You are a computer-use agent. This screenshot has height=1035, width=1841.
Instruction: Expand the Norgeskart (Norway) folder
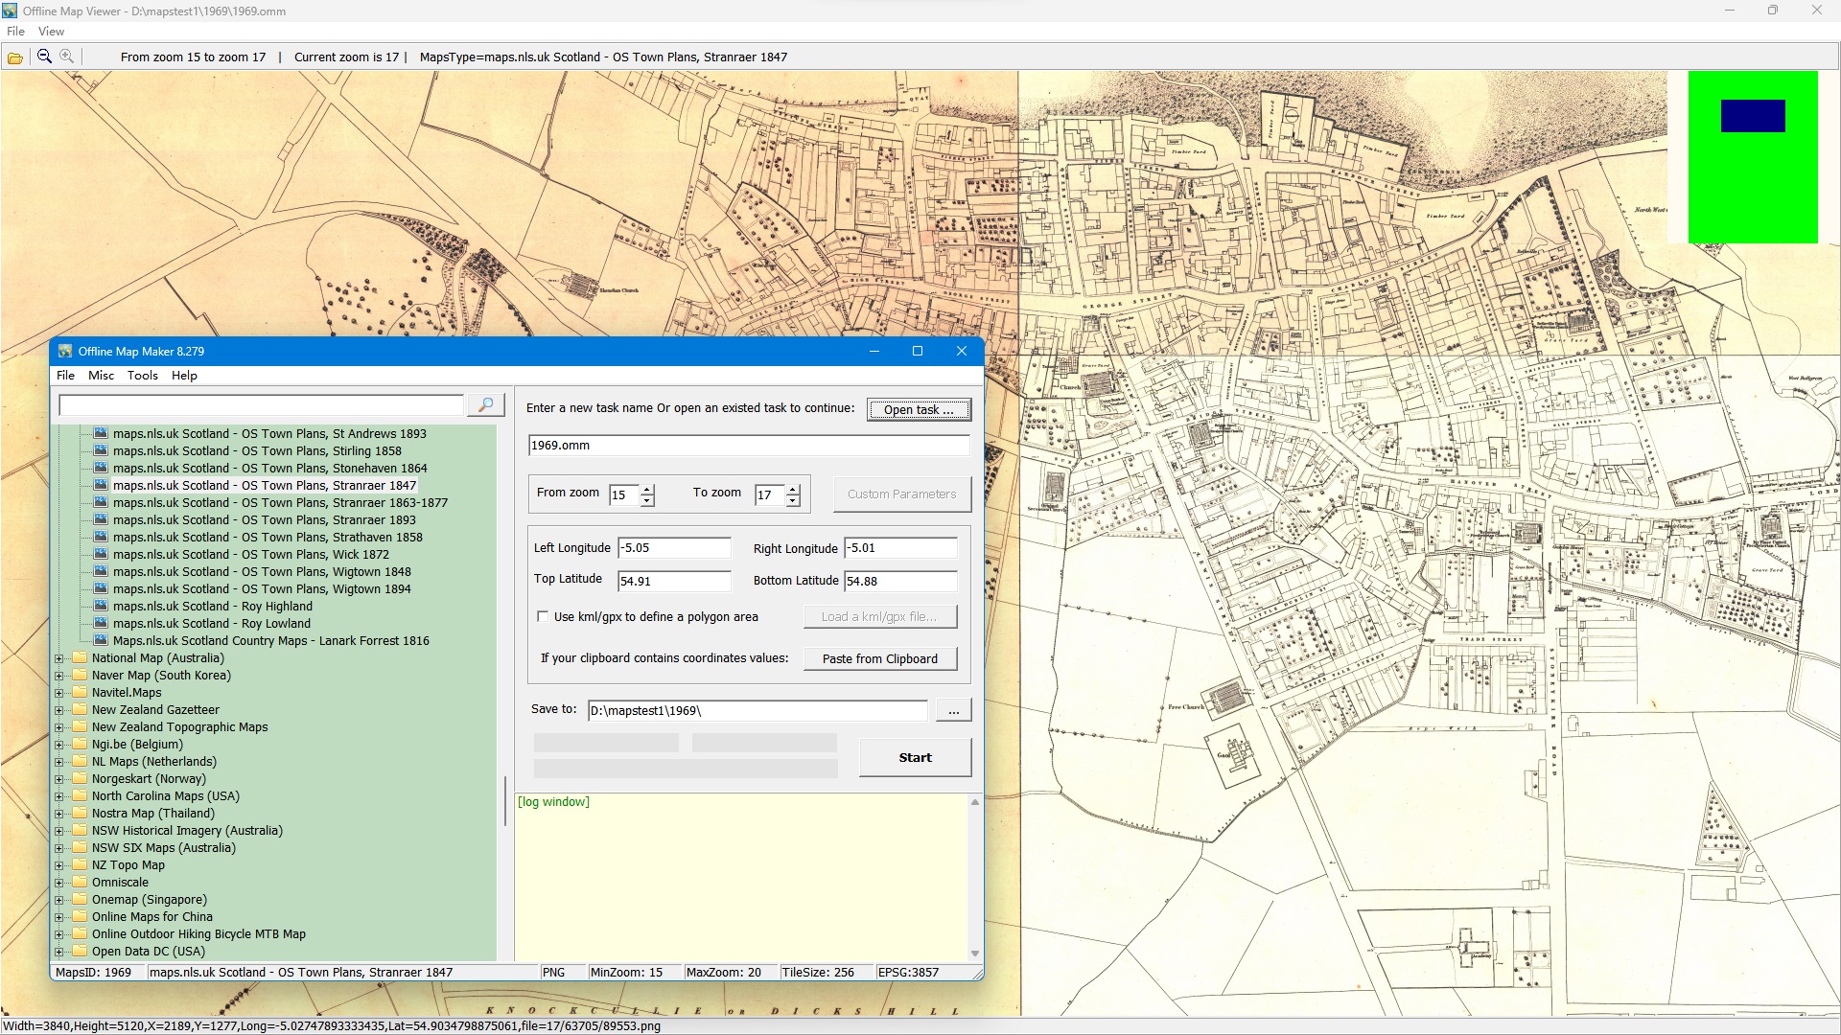(x=59, y=779)
